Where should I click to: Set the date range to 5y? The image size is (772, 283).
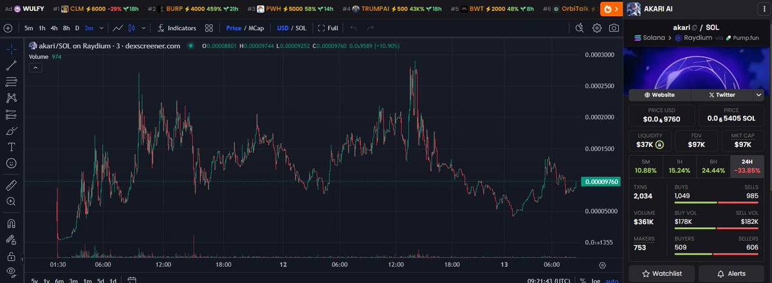click(x=34, y=280)
